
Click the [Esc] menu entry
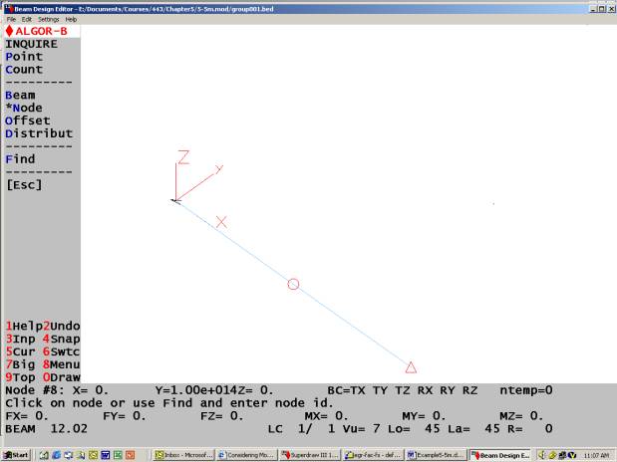click(x=24, y=185)
